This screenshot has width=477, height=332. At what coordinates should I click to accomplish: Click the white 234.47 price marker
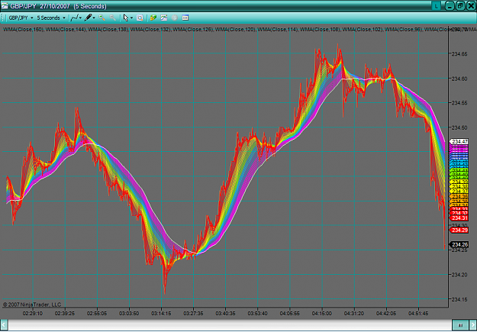click(x=459, y=141)
